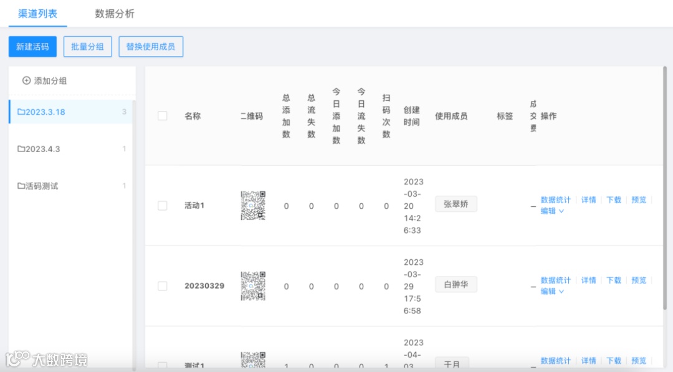Click the 使用成员 column header
Image resolution: width=673 pixels, height=372 pixels.
451,116
